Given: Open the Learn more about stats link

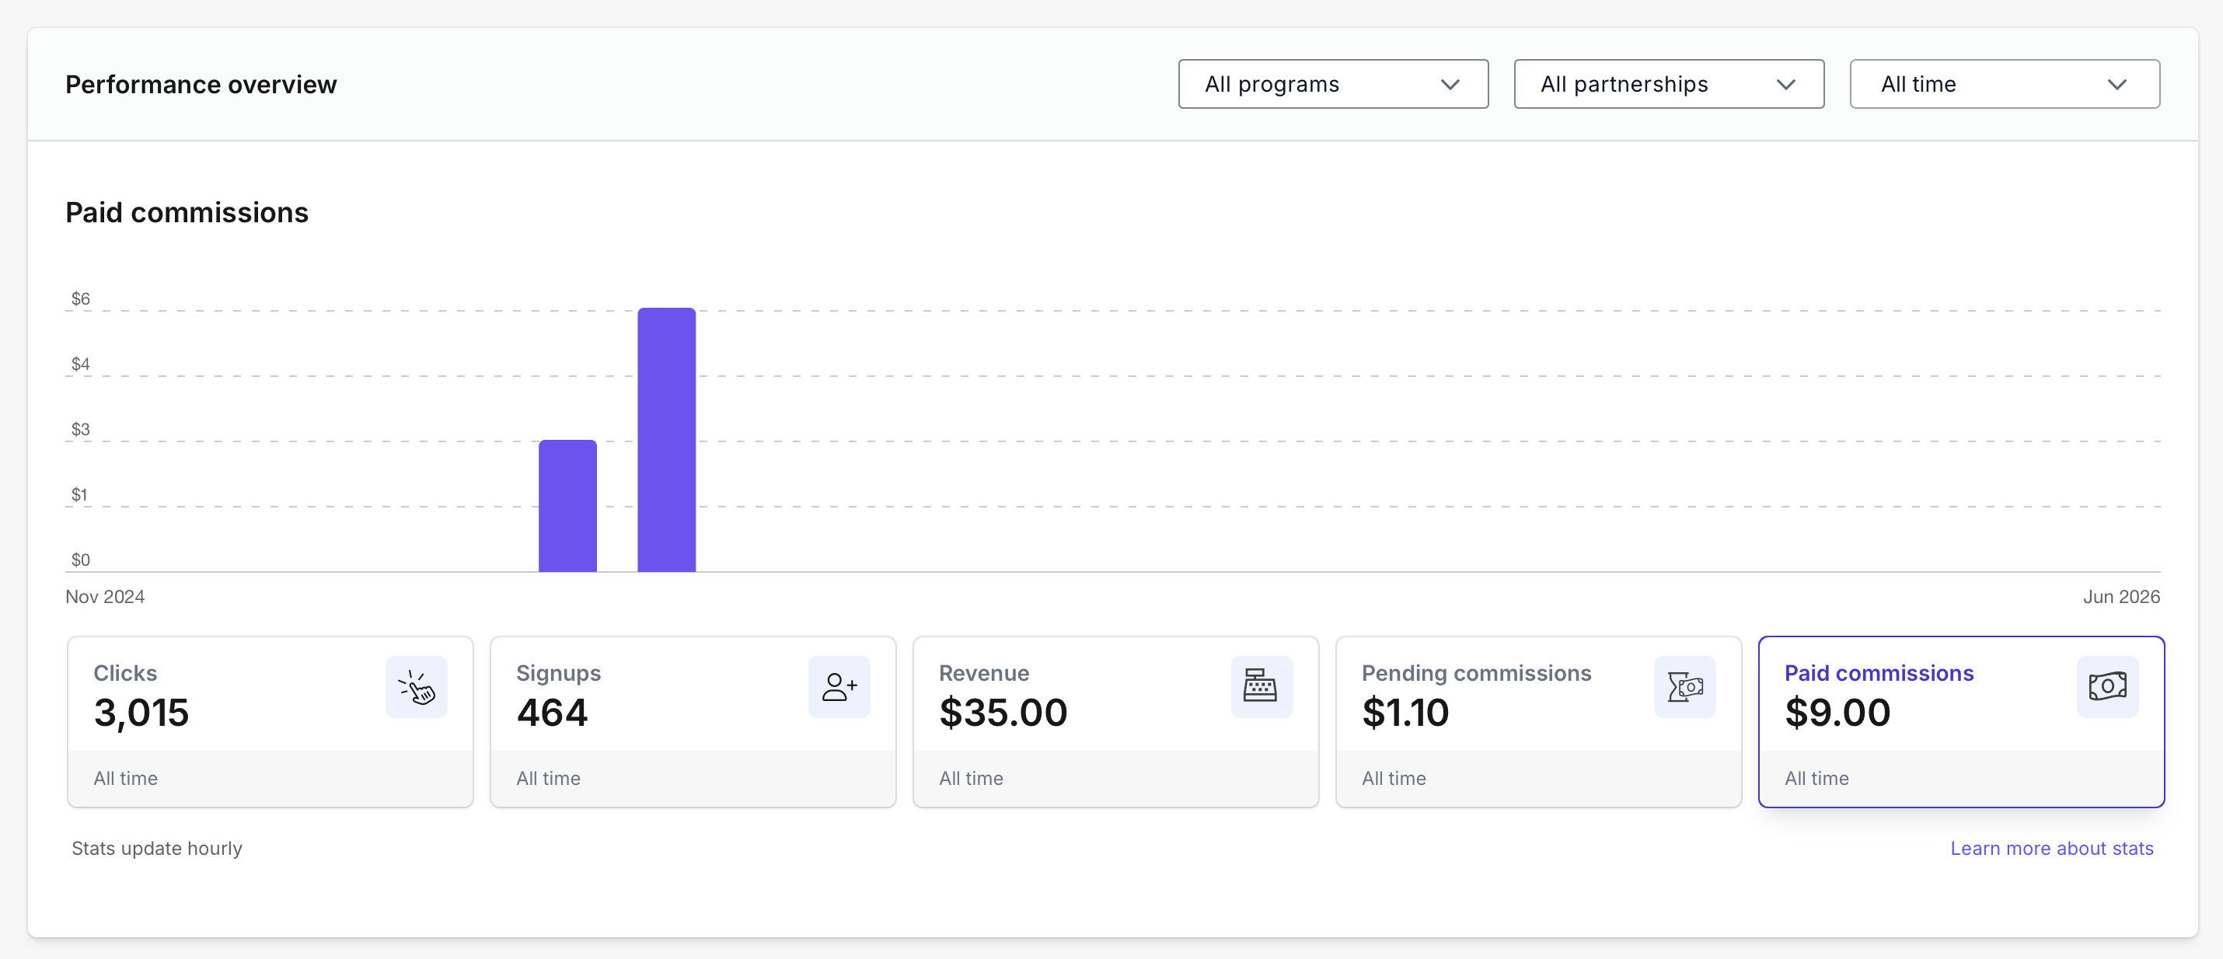Looking at the screenshot, I should tap(2051, 849).
